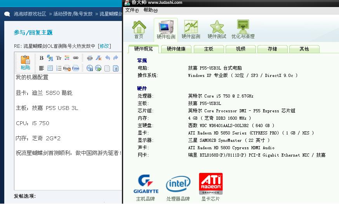
Task: Open the 硬件测试 hardware test section
Action: click(x=217, y=30)
